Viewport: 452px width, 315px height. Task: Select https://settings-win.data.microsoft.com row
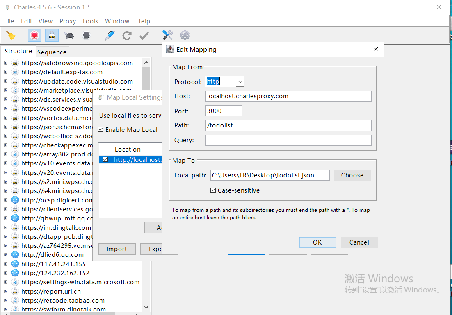pos(80,282)
